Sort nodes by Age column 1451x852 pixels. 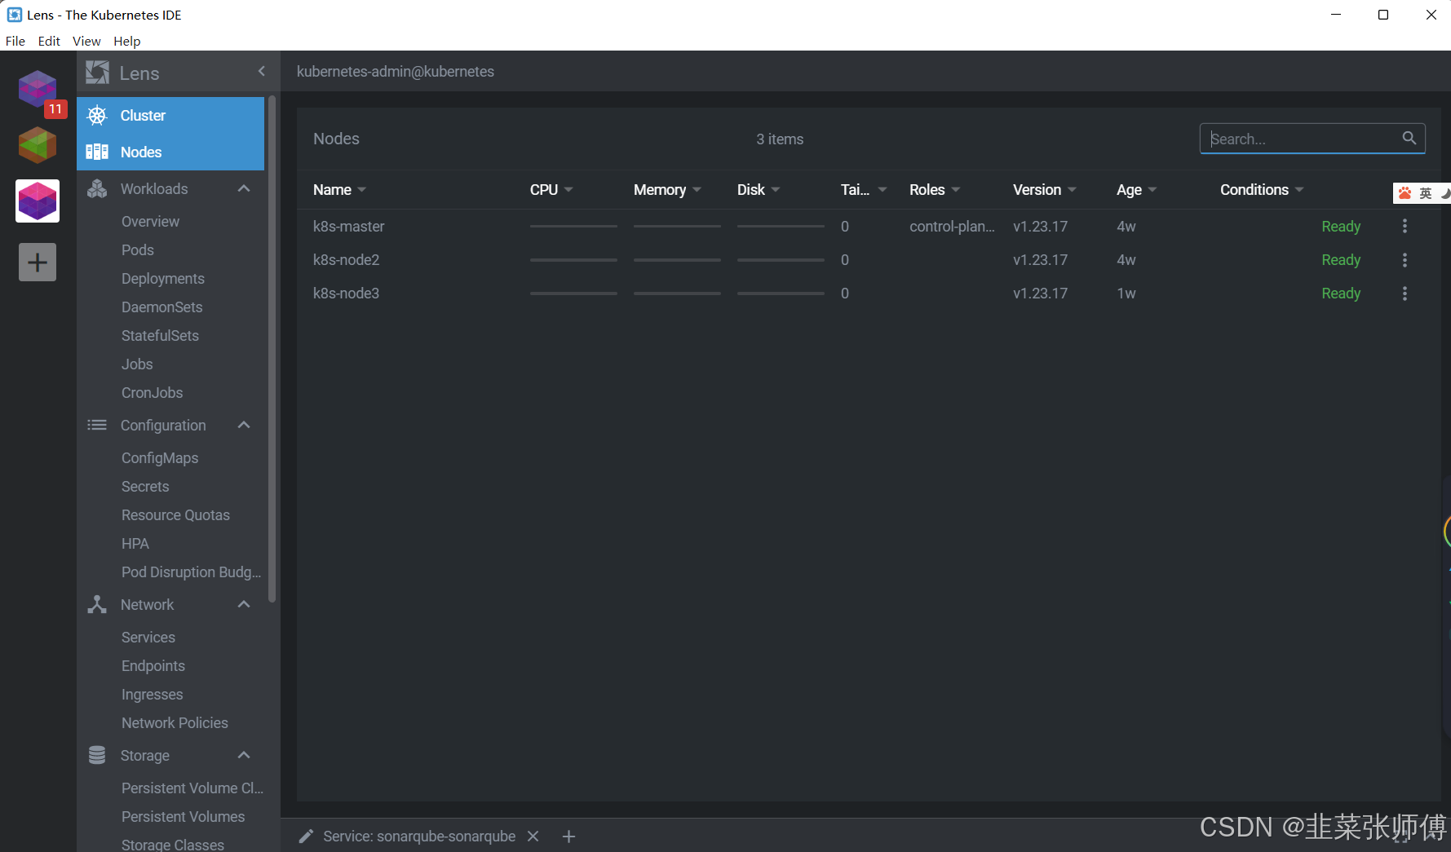click(x=1137, y=190)
